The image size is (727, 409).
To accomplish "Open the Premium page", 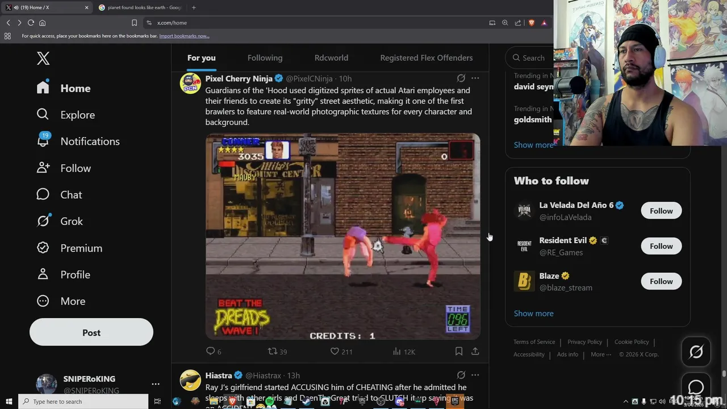I will click(69, 248).
